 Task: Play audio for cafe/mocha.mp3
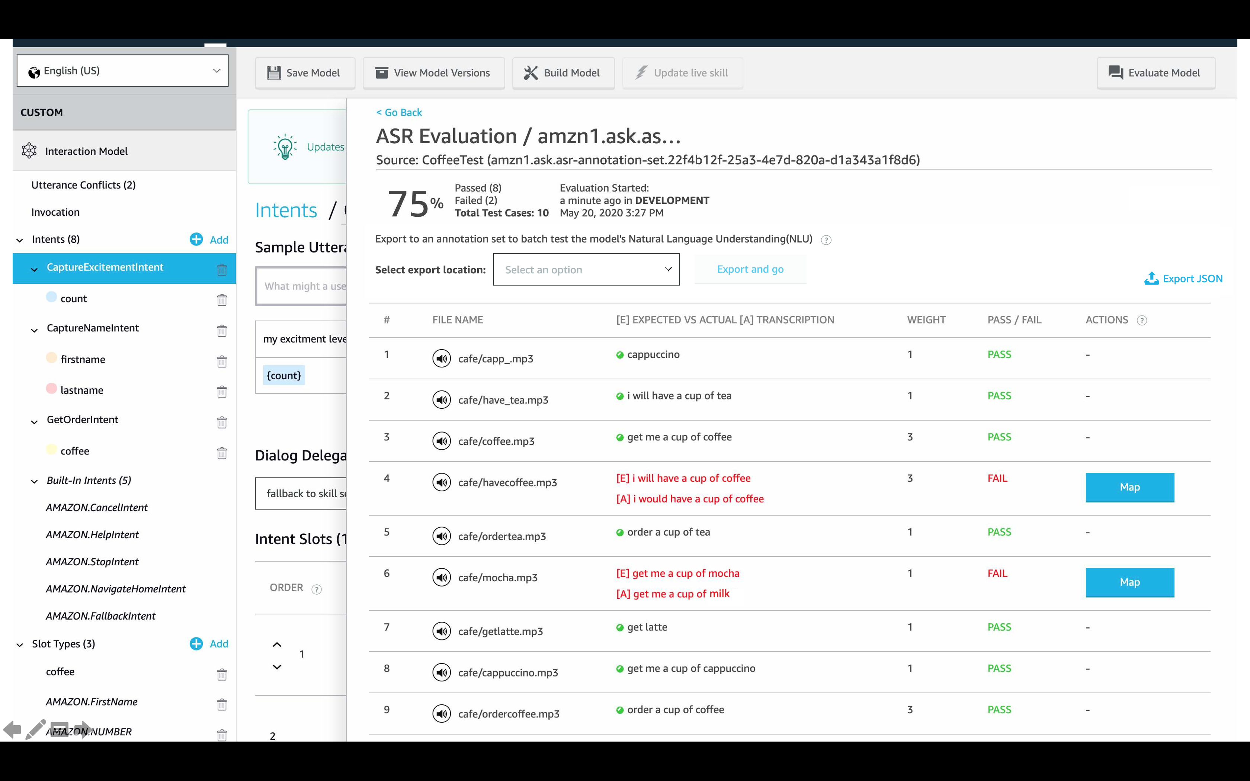[441, 577]
